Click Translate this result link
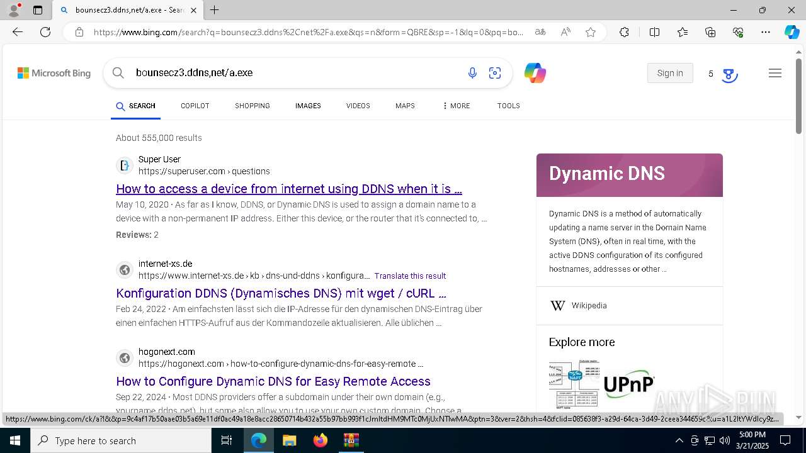Screen dimensions: 806x453 [410, 276]
